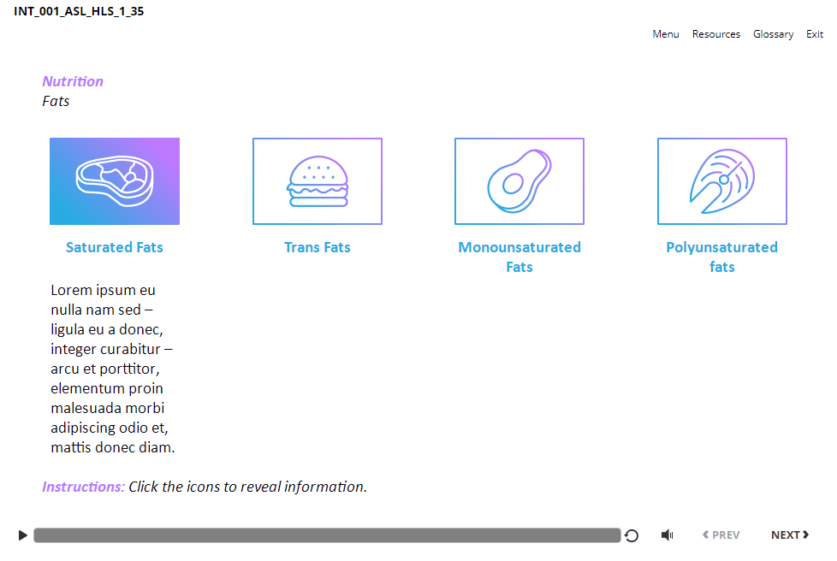Click the Lorem ipsum description paragraph
837x561 pixels.
(x=112, y=369)
